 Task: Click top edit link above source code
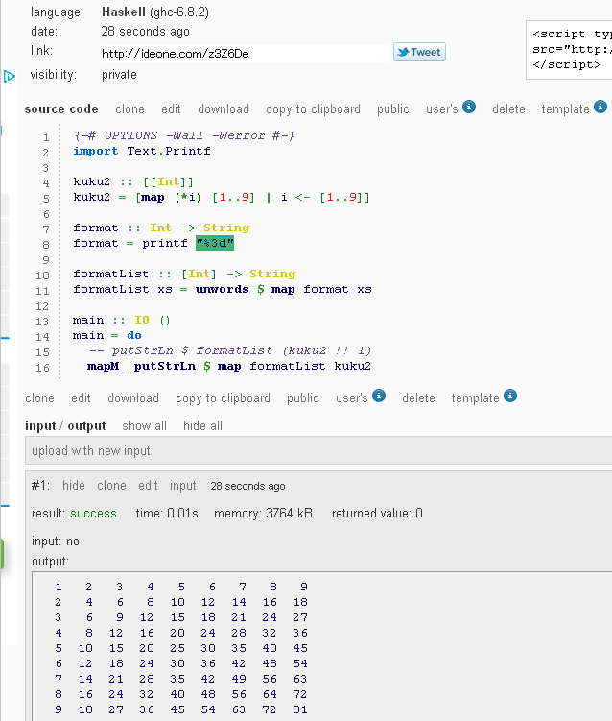(171, 109)
